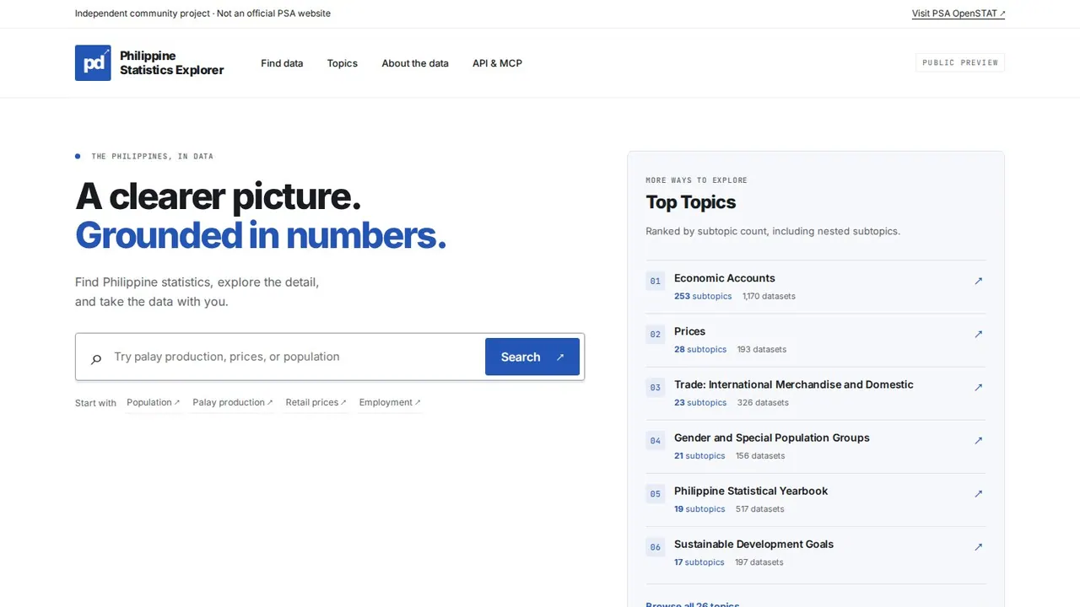
Task: Click the arrow icon beside Prices
Action: coord(979,334)
